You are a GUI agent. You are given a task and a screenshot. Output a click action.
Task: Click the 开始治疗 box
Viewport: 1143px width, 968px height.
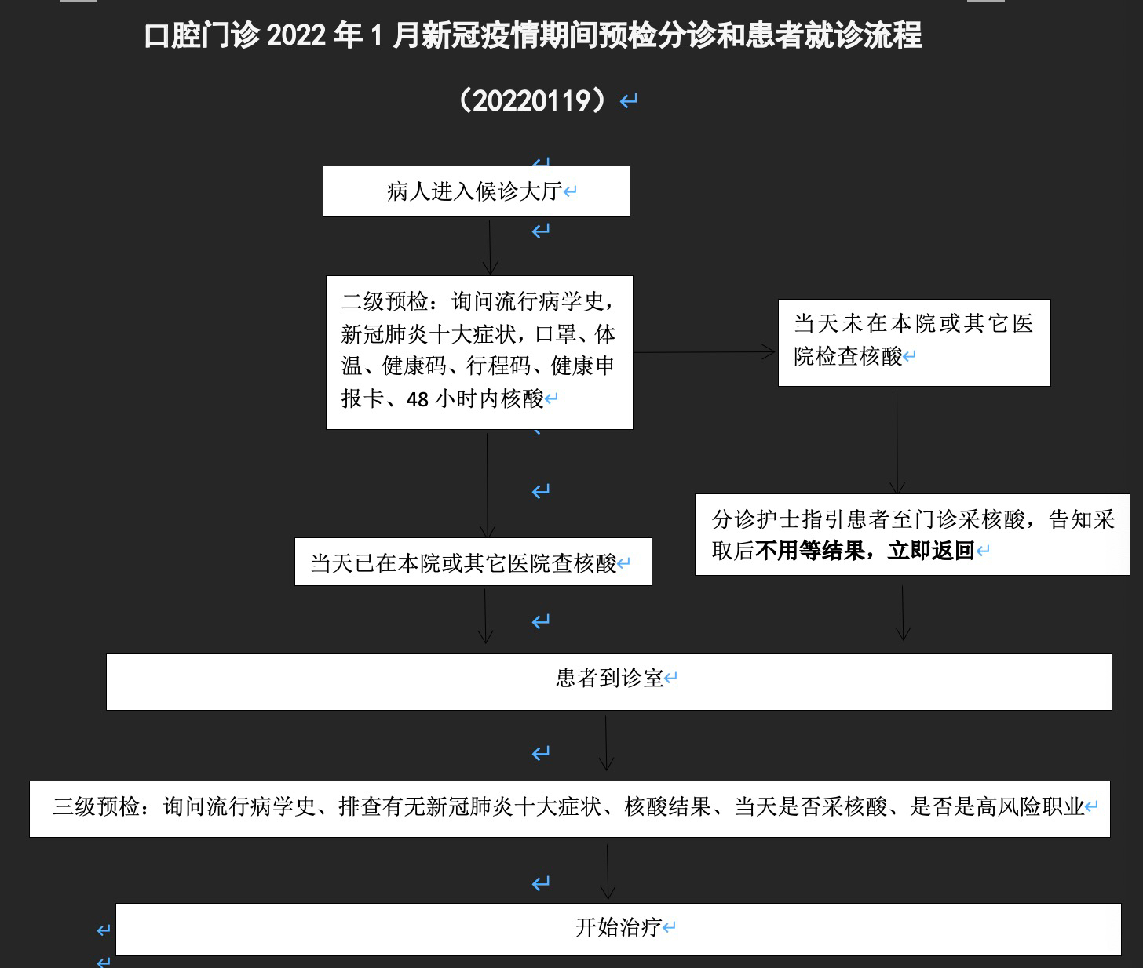[x=619, y=929]
